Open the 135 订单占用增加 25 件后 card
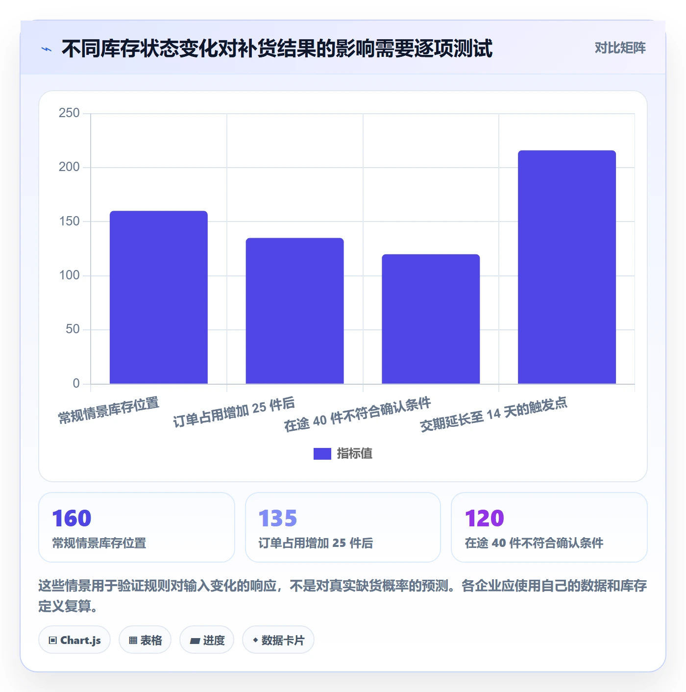Image resolution: width=686 pixels, height=692 pixels. coord(343,527)
